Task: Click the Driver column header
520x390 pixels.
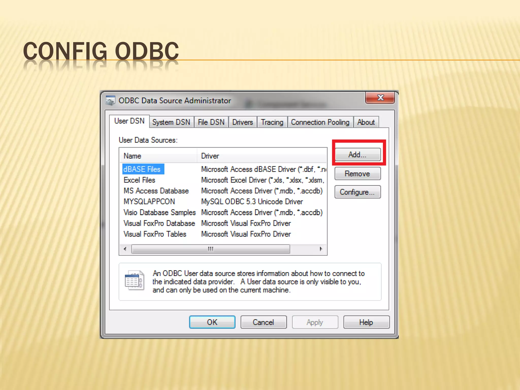Action: tap(262, 156)
